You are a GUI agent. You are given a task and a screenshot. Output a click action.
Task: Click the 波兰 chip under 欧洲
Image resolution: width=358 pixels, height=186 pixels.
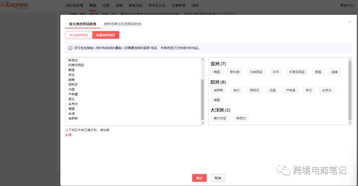236,90
